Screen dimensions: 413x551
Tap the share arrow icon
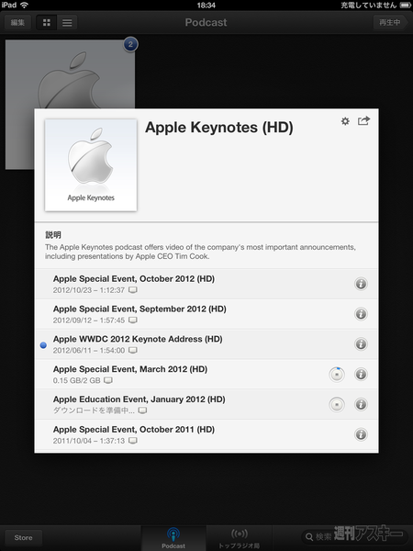[x=363, y=120]
